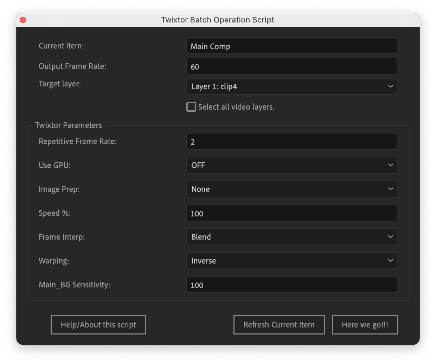Open Help/About this script
436x364 pixels.
98,325
